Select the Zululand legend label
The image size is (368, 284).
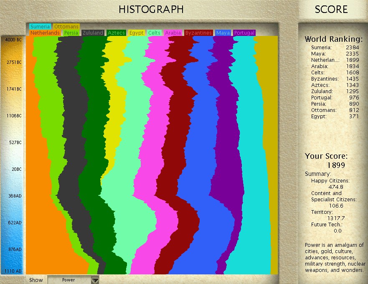pyautogui.click(x=92, y=32)
